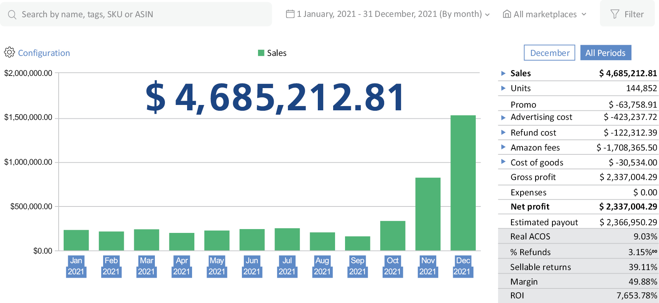Focus the search by name, SKU or ASIN field

[136, 14]
